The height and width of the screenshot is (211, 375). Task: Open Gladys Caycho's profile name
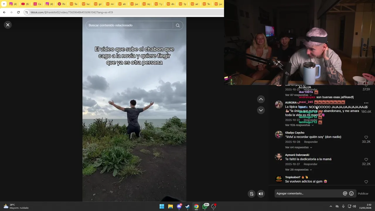(x=295, y=133)
